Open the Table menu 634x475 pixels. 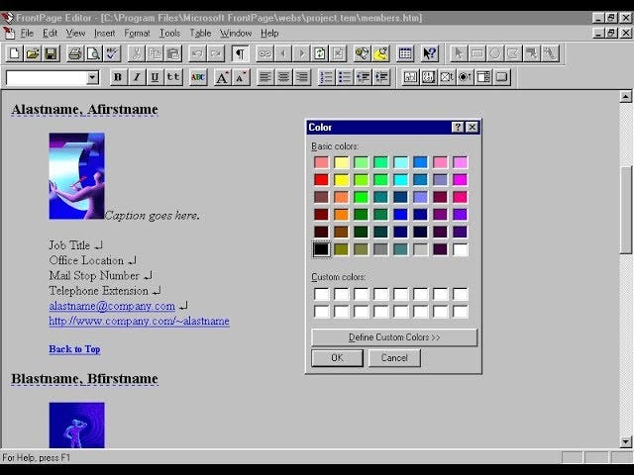(x=200, y=33)
